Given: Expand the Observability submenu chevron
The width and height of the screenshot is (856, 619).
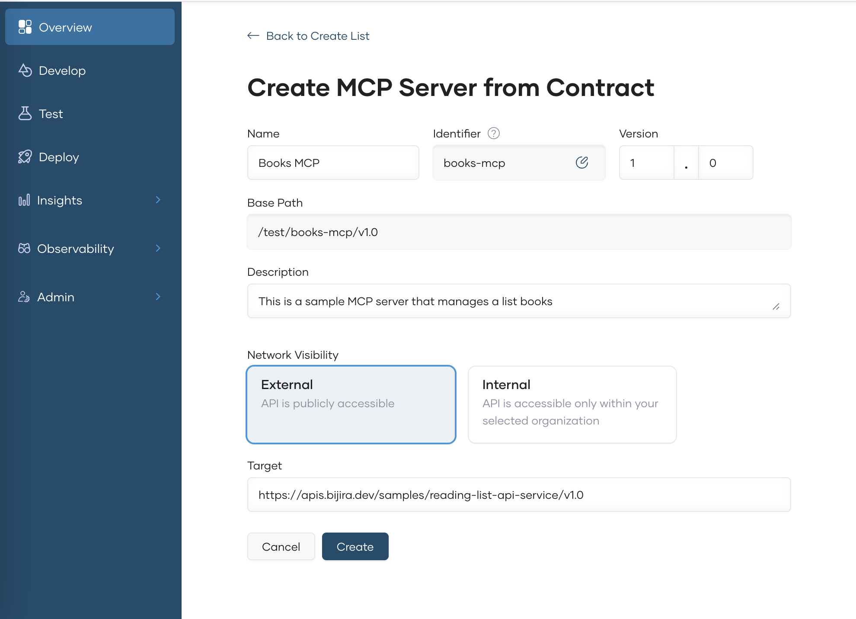Looking at the screenshot, I should pyautogui.click(x=158, y=248).
